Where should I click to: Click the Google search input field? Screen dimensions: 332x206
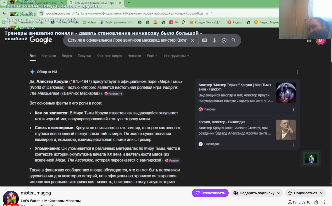(x=127, y=40)
